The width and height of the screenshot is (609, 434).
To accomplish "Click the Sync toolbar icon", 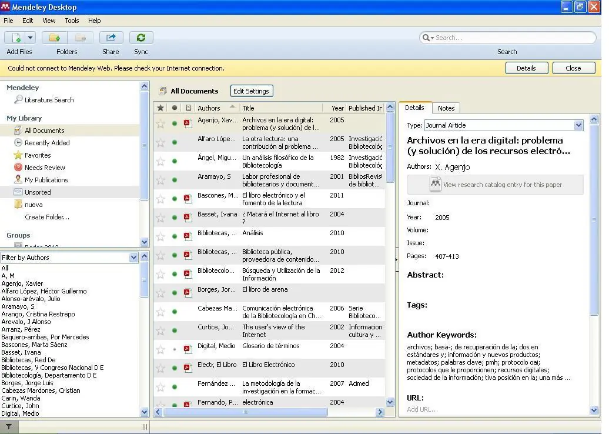I will tap(141, 38).
